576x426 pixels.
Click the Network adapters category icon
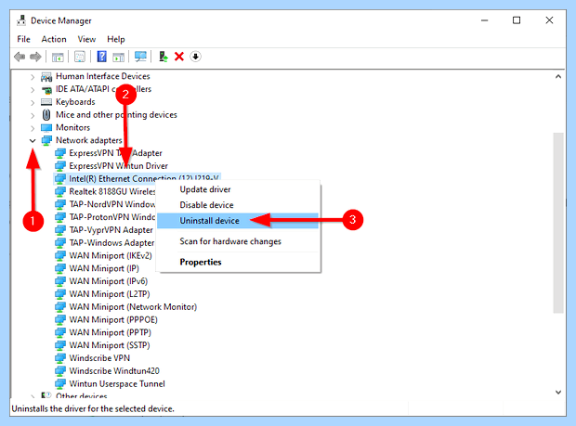46,140
